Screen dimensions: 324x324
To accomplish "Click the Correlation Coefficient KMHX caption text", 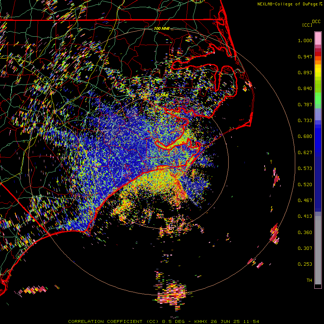I will click(163, 321).
